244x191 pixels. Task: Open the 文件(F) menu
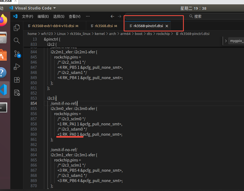pos(28,16)
